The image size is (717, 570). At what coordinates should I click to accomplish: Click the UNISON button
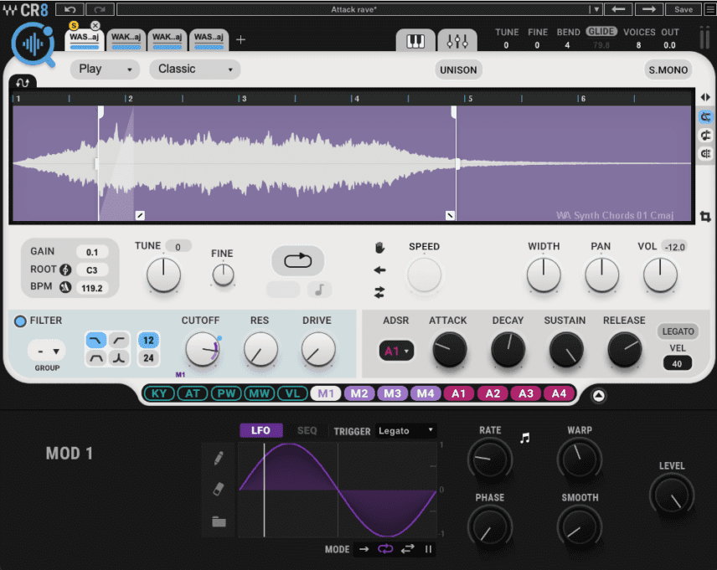tap(458, 70)
